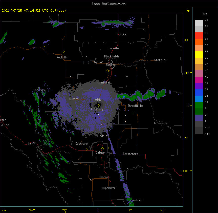This screenshot has height=213, width=218.
Task: Click the yellow diamond marker above Calgary label
Action: pyautogui.click(x=102, y=149)
